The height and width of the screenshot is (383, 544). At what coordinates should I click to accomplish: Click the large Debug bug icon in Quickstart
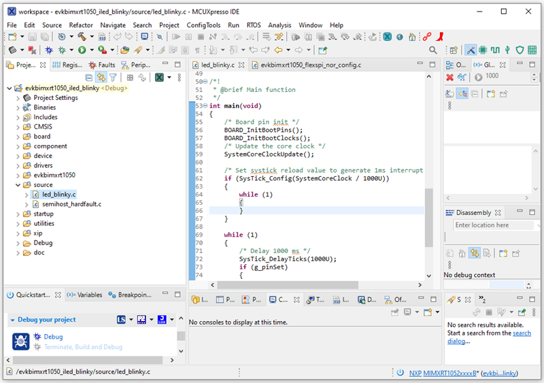[x=21, y=342]
